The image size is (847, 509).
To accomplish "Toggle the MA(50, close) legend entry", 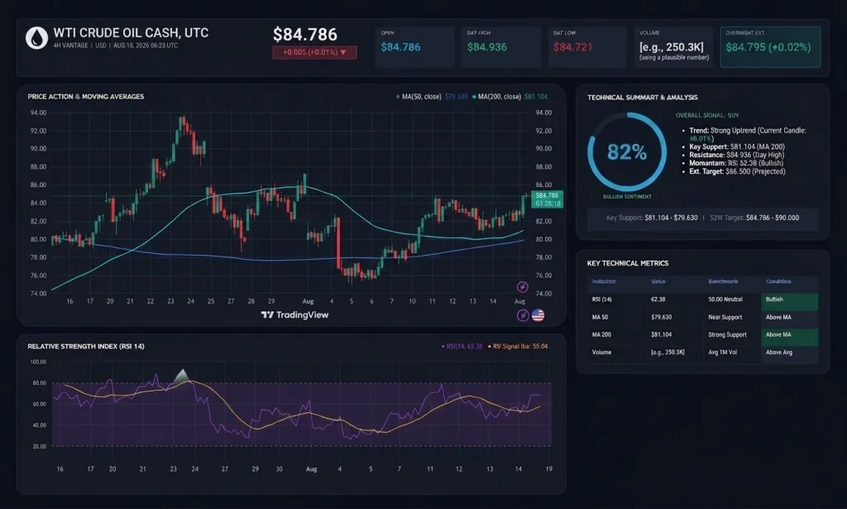I will click(x=432, y=97).
